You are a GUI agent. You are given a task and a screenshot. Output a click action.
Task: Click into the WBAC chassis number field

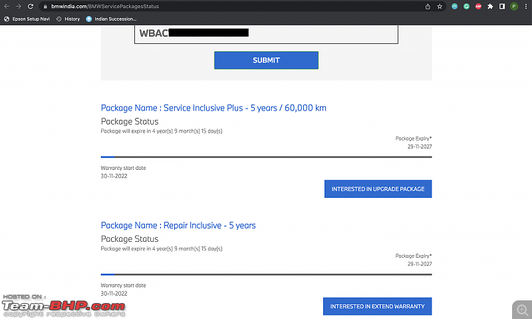267,34
